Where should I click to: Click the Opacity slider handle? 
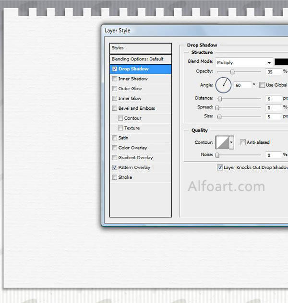pos(232,72)
